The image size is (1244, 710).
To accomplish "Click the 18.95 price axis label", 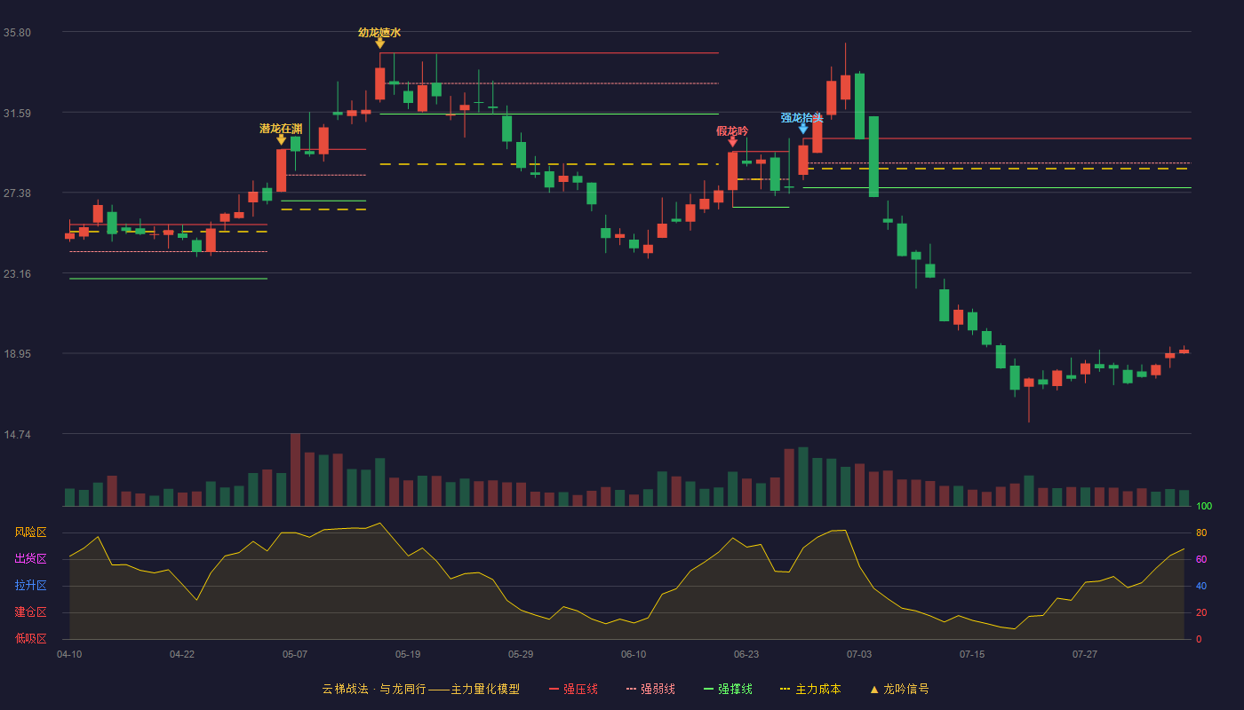I will point(17,354).
